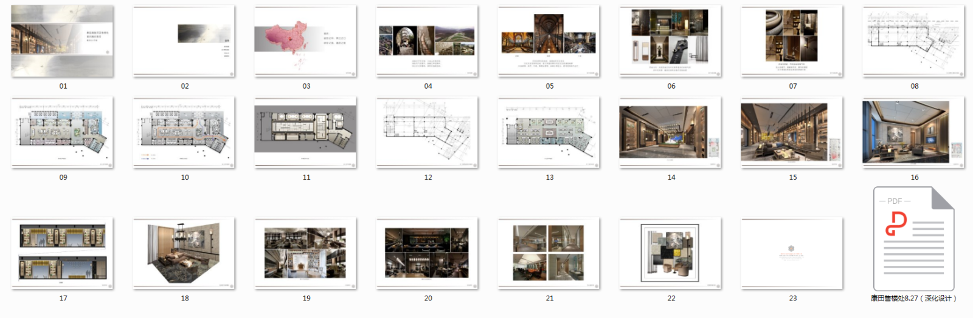
Task: Select thumbnail 15 lounge rendering
Action: coord(792,132)
